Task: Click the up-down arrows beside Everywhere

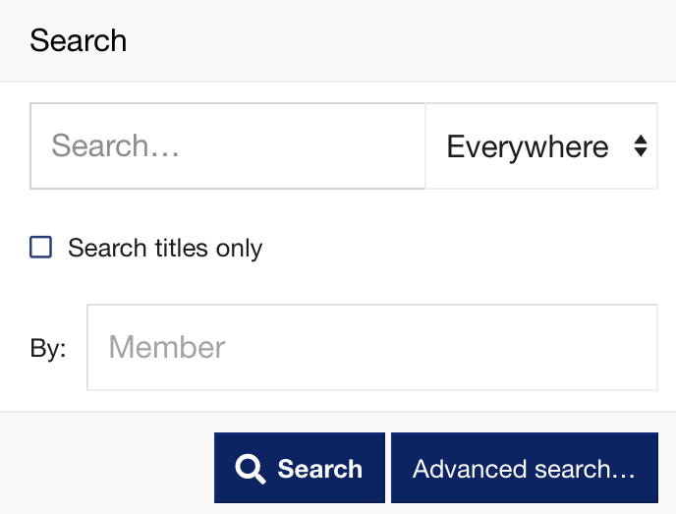Action: click(x=640, y=147)
